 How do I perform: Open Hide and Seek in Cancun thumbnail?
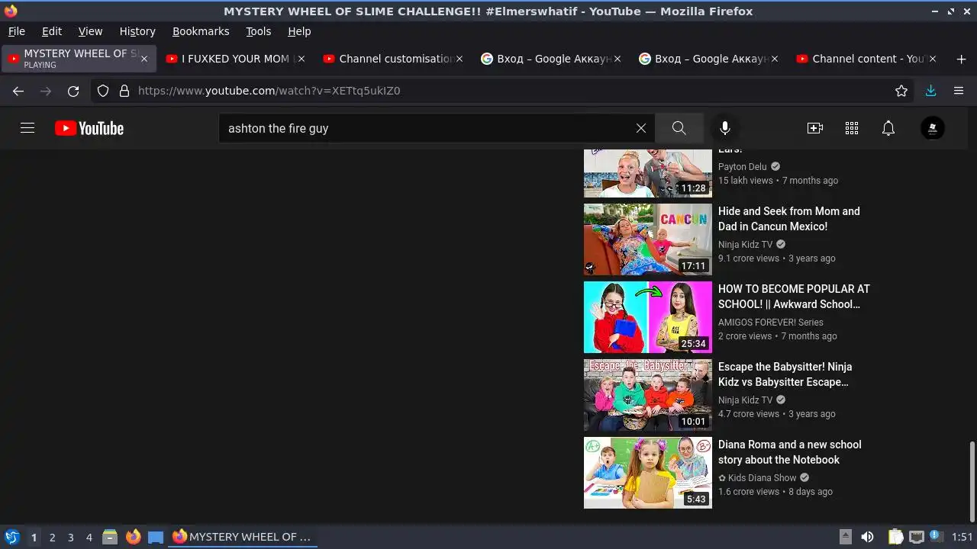click(x=648, y=239)
